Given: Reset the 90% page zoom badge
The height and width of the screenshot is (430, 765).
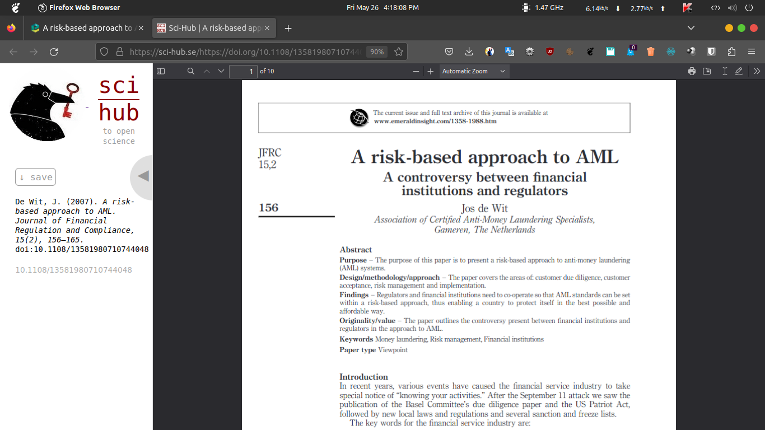Looking at the screenshot, I should pos(377,52).
